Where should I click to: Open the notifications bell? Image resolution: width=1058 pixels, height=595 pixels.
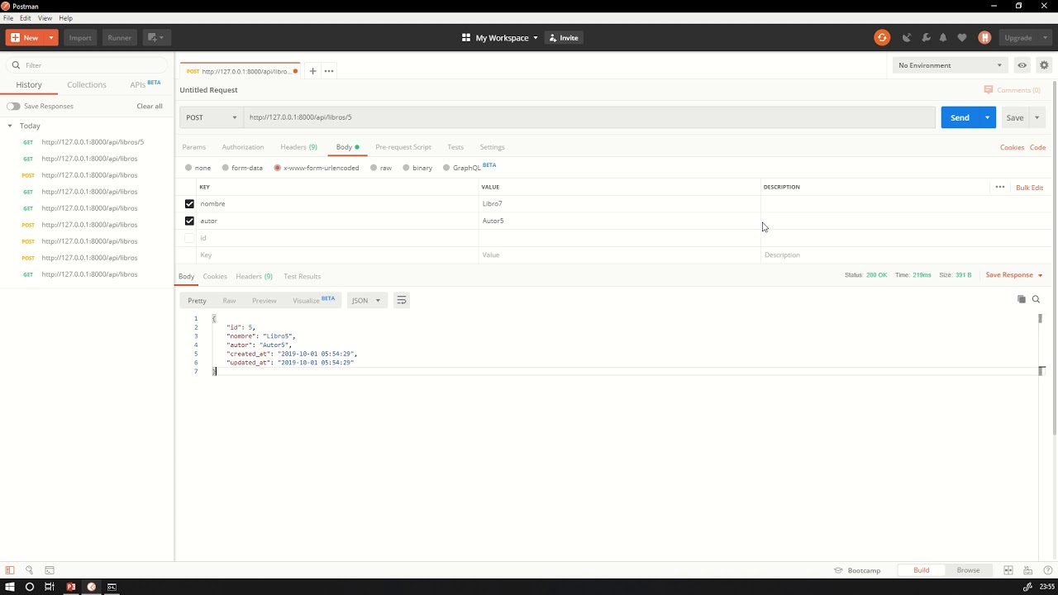click(943, 37)
